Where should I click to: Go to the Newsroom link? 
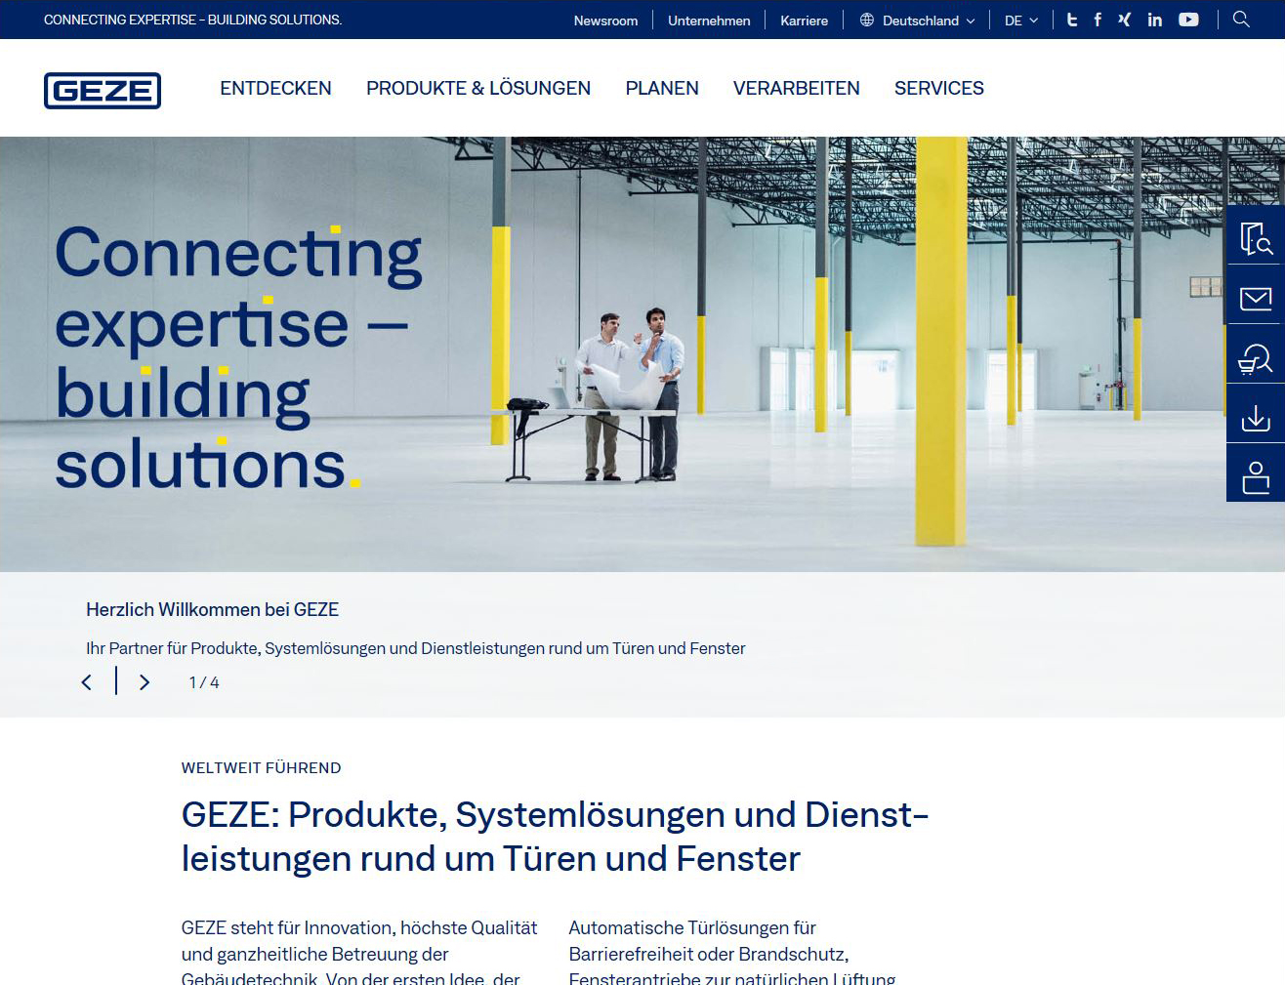(605, 21)
